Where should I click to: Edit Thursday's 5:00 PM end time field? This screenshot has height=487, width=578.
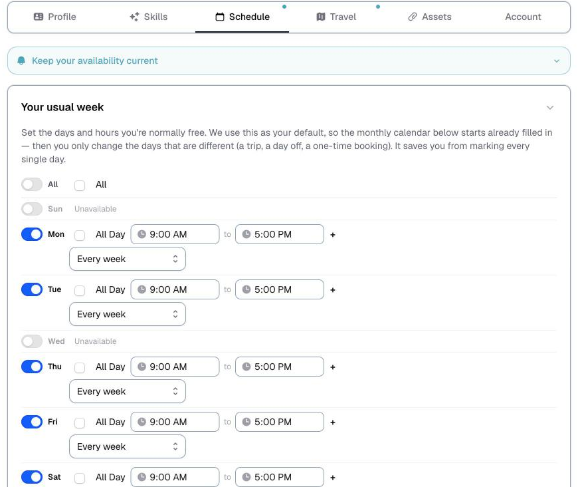[x=280, y=367]
